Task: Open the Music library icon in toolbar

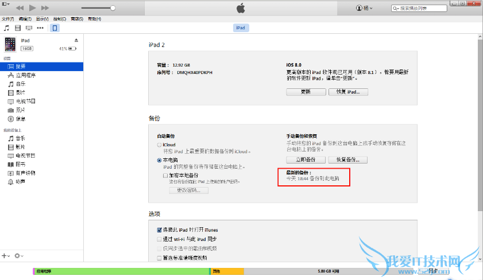Action: click(x=6, y=28)
